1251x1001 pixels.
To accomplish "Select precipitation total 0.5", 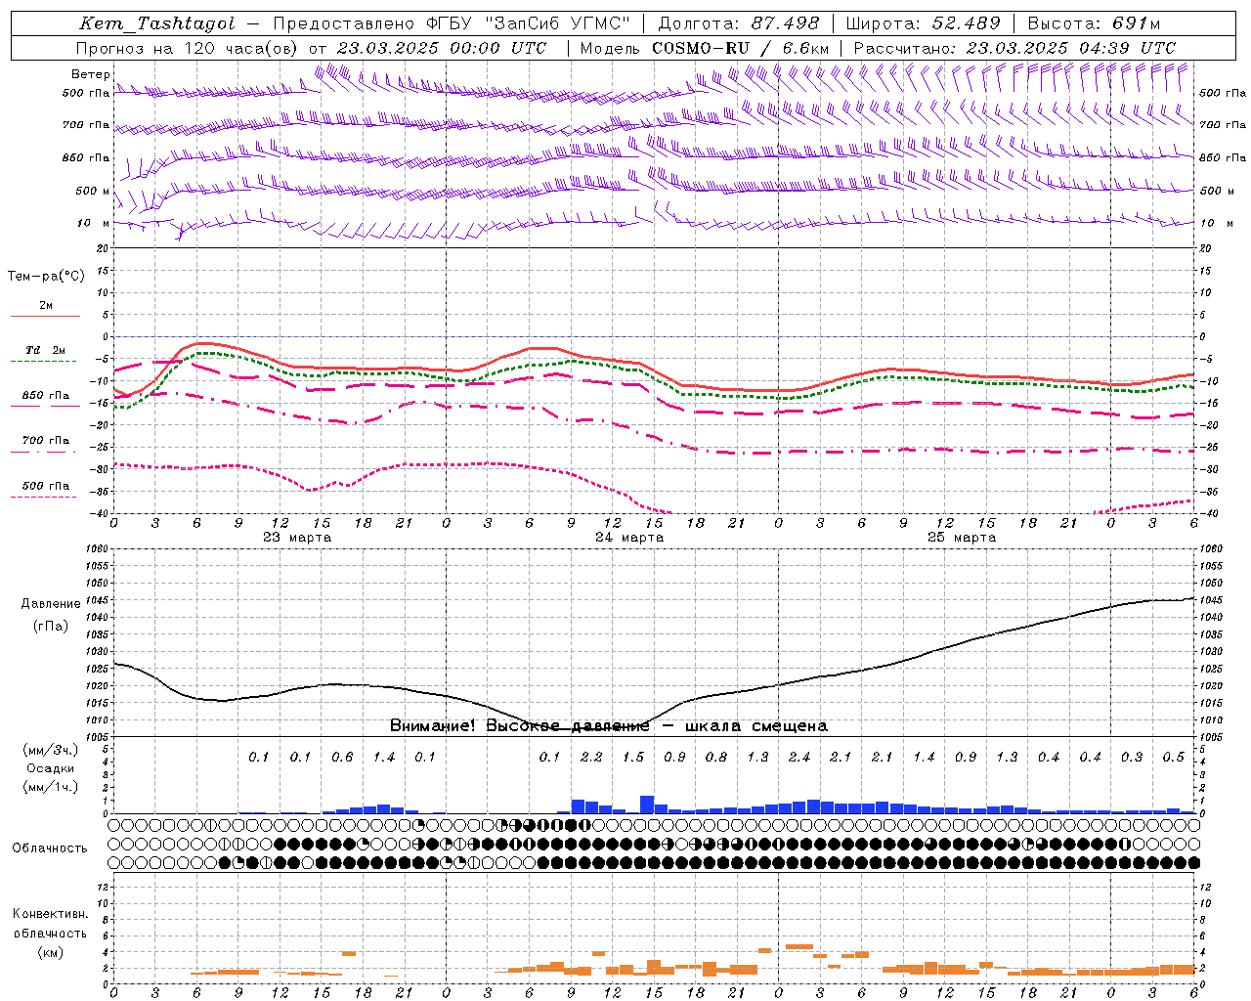I will click(1174, 757).
